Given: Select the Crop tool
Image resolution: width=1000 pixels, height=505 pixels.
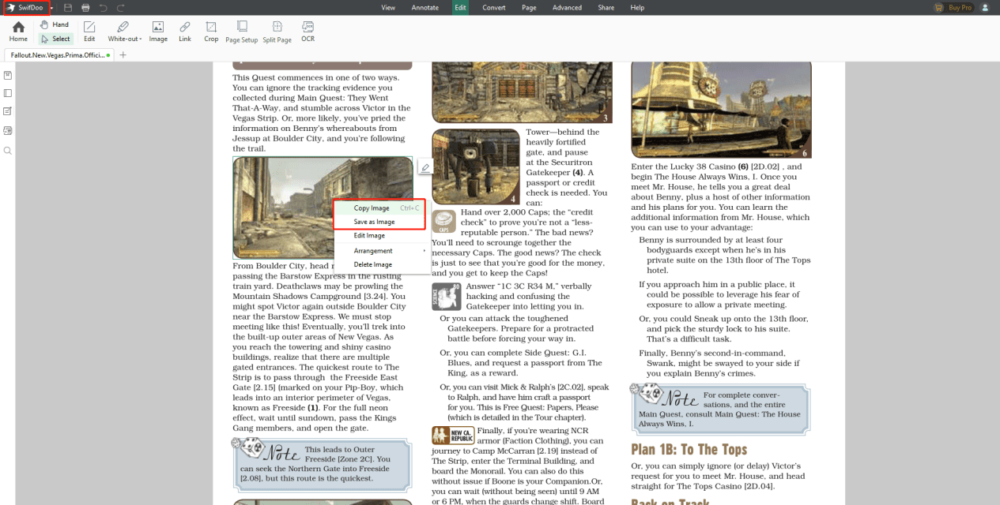Looking at the screenshot, I should [211, 32].
